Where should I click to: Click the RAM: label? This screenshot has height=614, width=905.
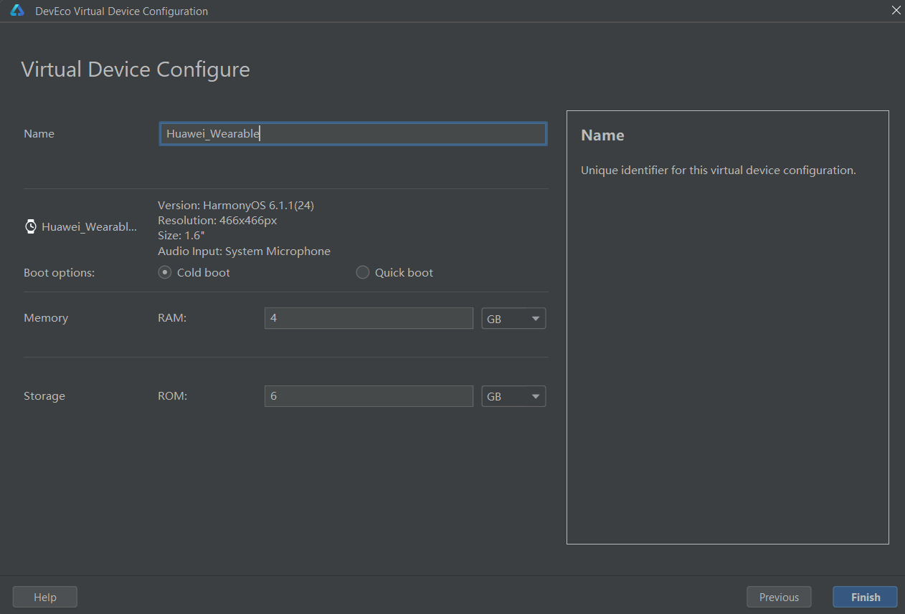pos(172,318)
